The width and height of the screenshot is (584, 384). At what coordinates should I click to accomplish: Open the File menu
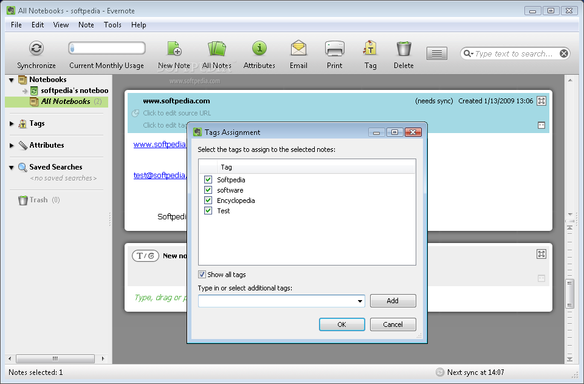(x=16, y=25)
